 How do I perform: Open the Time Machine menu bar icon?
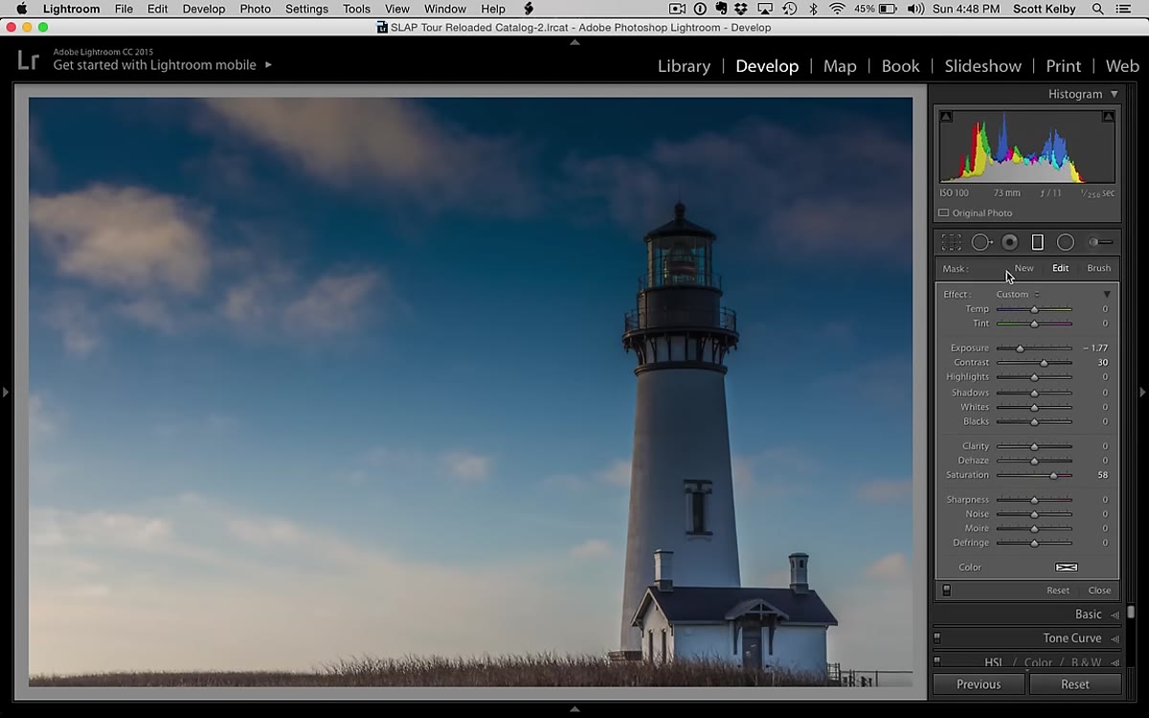pos(789,9)
